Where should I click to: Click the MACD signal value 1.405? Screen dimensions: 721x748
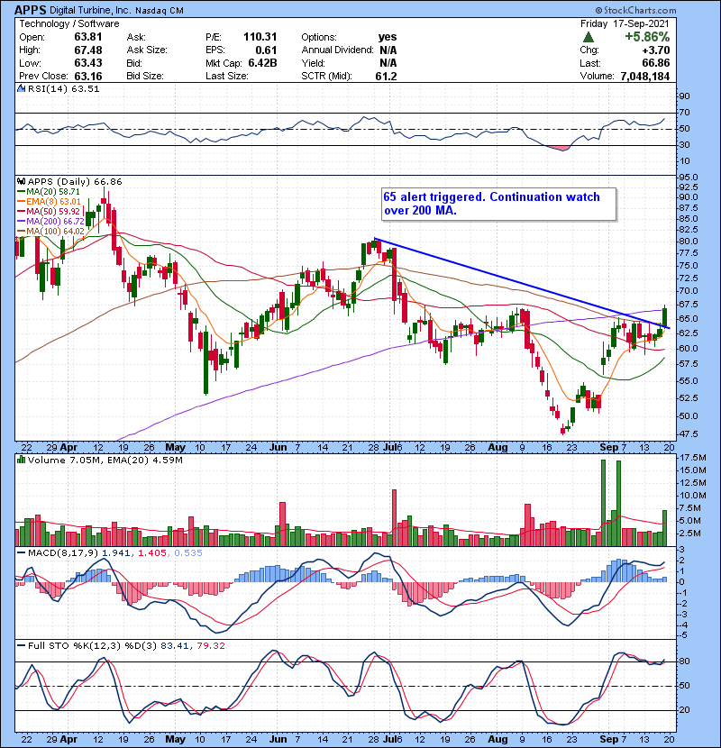(152, 553)
